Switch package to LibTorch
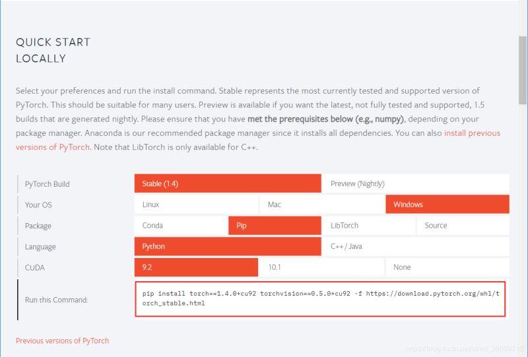Viewport: 528px width, 357px height. coord(368,226)
